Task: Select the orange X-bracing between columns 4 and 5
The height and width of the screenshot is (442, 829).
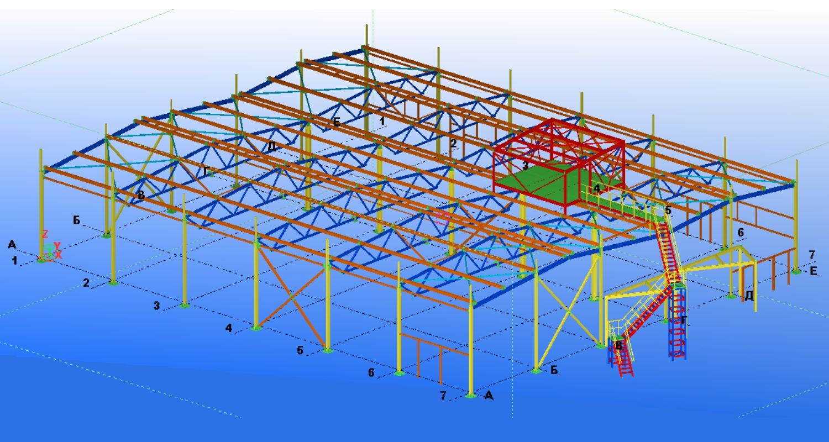Action: point(291,297)
